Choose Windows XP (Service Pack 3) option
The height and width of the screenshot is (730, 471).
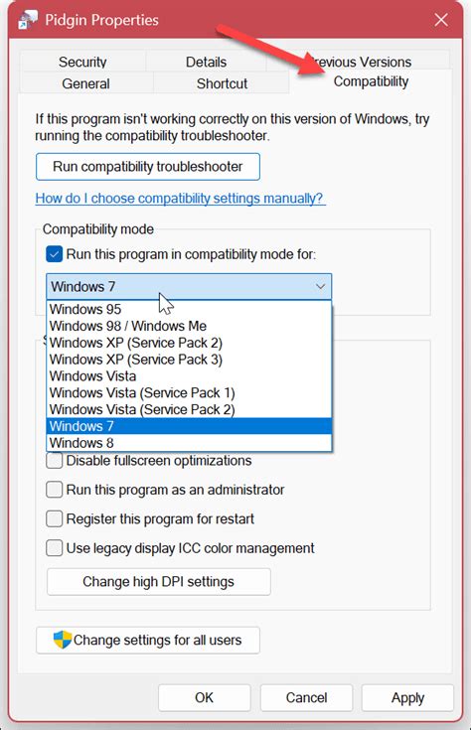[189, 360]
